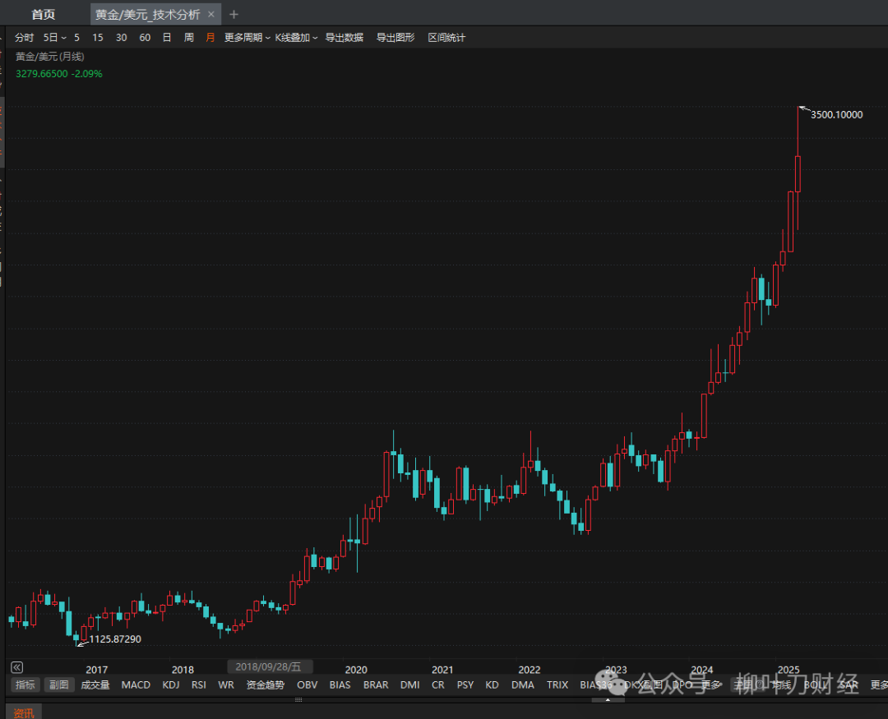
Task: Open the K线叠加 dropdown
Action: 296,37
